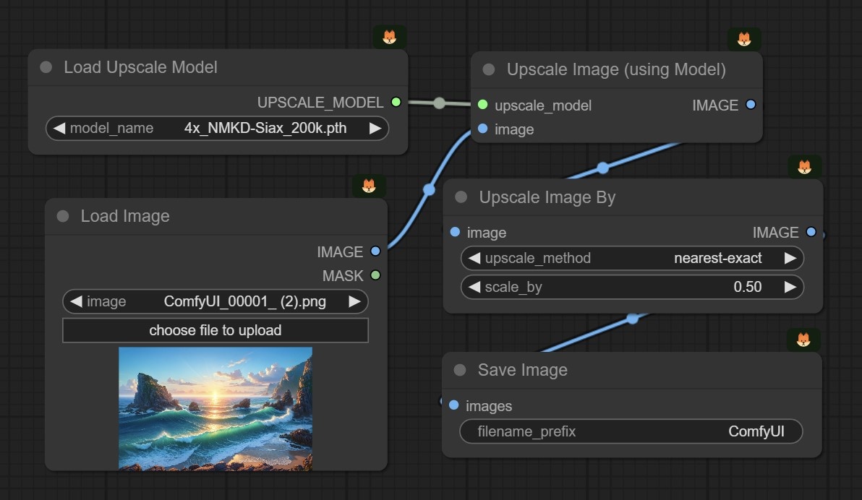Click the Save Image title text
The width and height of the screenshot is (862, 500).
tap(522, 370)
